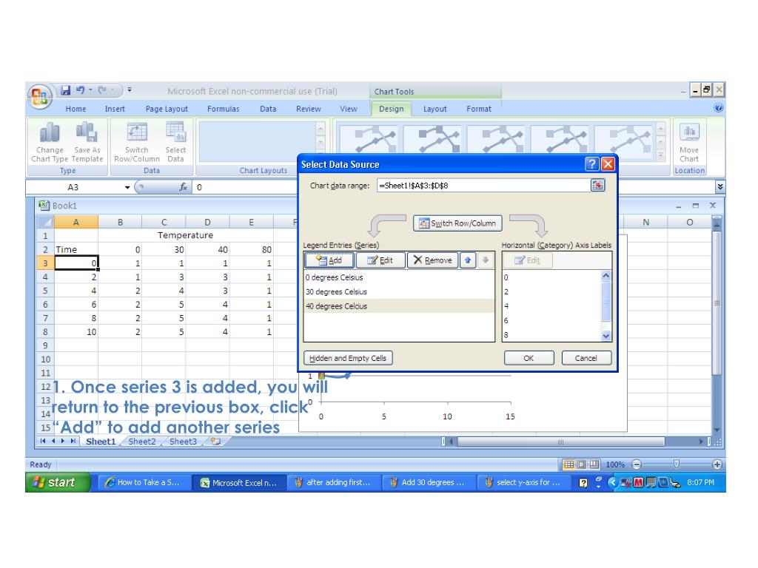Open the Insert ribbon tab
Viewport: 758px width, 568px height.
point(115,109)
